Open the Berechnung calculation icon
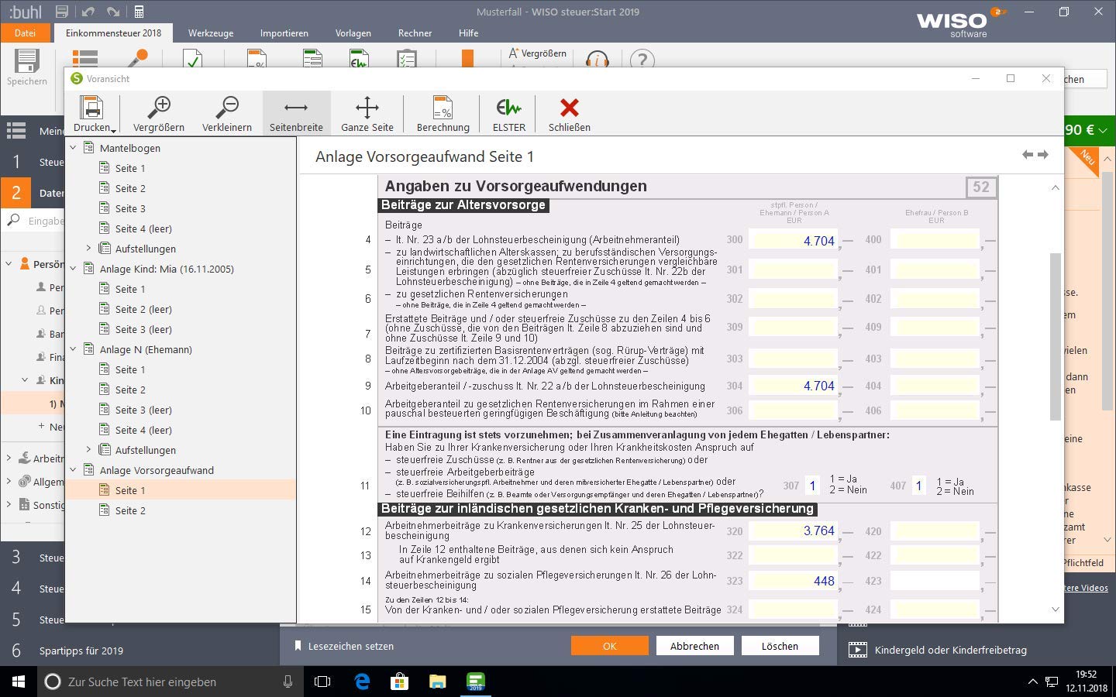Viewport: 1116px width, 697px height. coord(443,108)
